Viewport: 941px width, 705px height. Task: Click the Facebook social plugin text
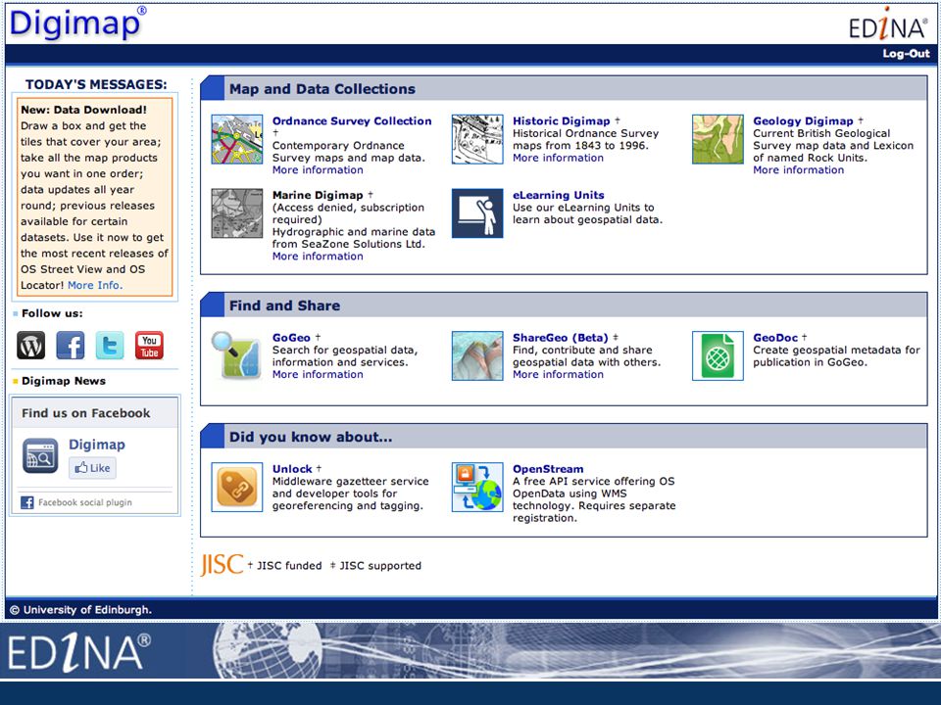pyautogui.click(x=85, y=503)
